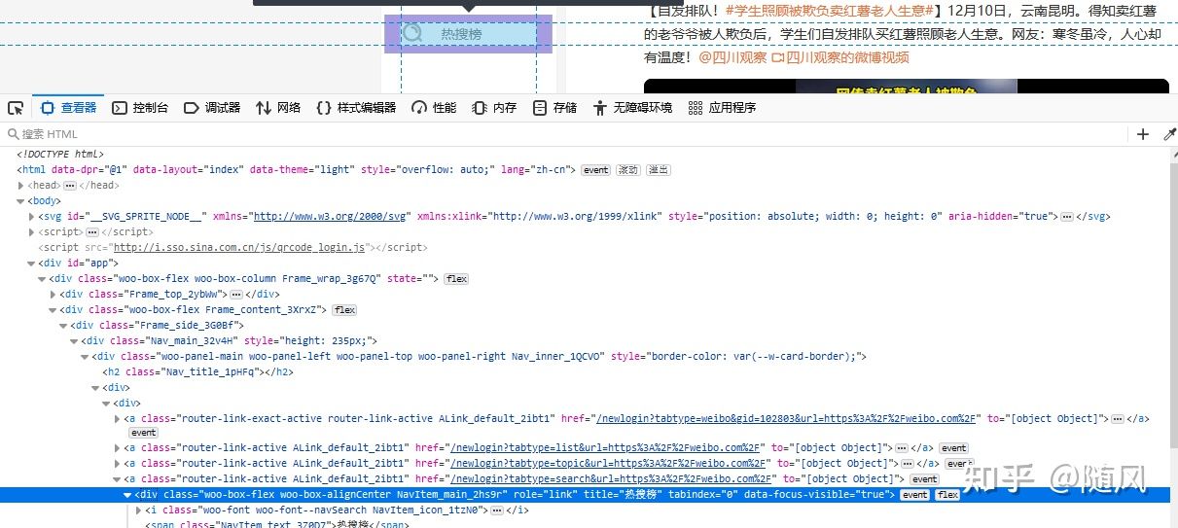The width and height of the screenshot is (1178, 528).
Task: Click the 热搜榜 nav item on the page
Action: (469, 34)
